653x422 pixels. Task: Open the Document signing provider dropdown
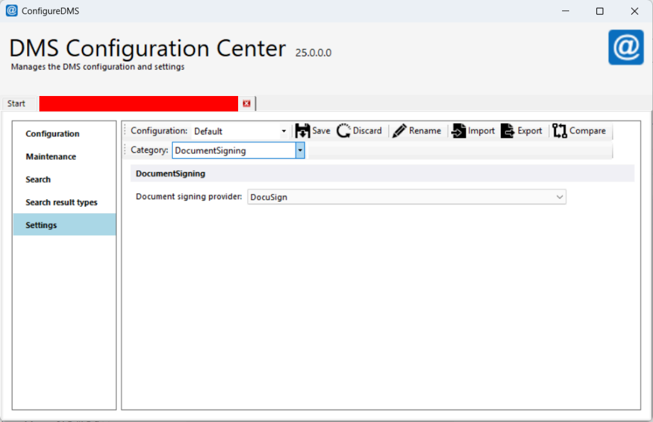point(407,197)
